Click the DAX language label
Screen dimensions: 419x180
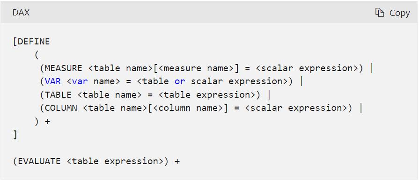[21, 13]
